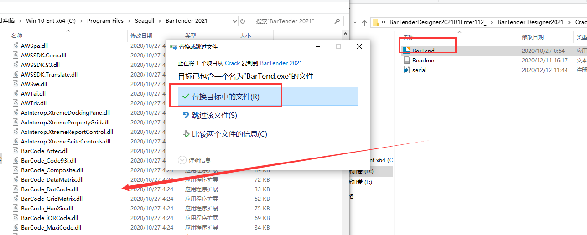The height and width of the screenshot is (235, 587).
Task: Select AWSve.dll file icon
Action: click(16, 84)
